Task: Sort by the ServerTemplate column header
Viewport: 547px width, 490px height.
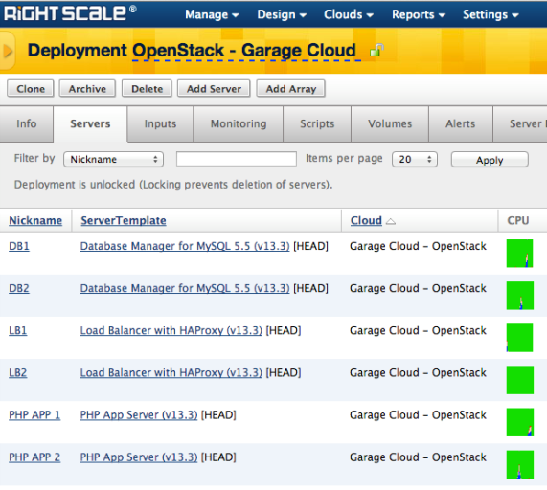Action: (x=124, y=221)
